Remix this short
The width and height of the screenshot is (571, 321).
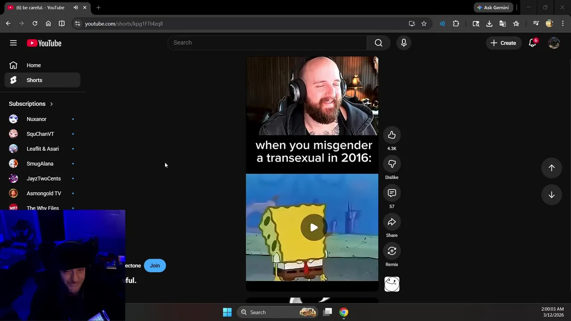(392, 251)
